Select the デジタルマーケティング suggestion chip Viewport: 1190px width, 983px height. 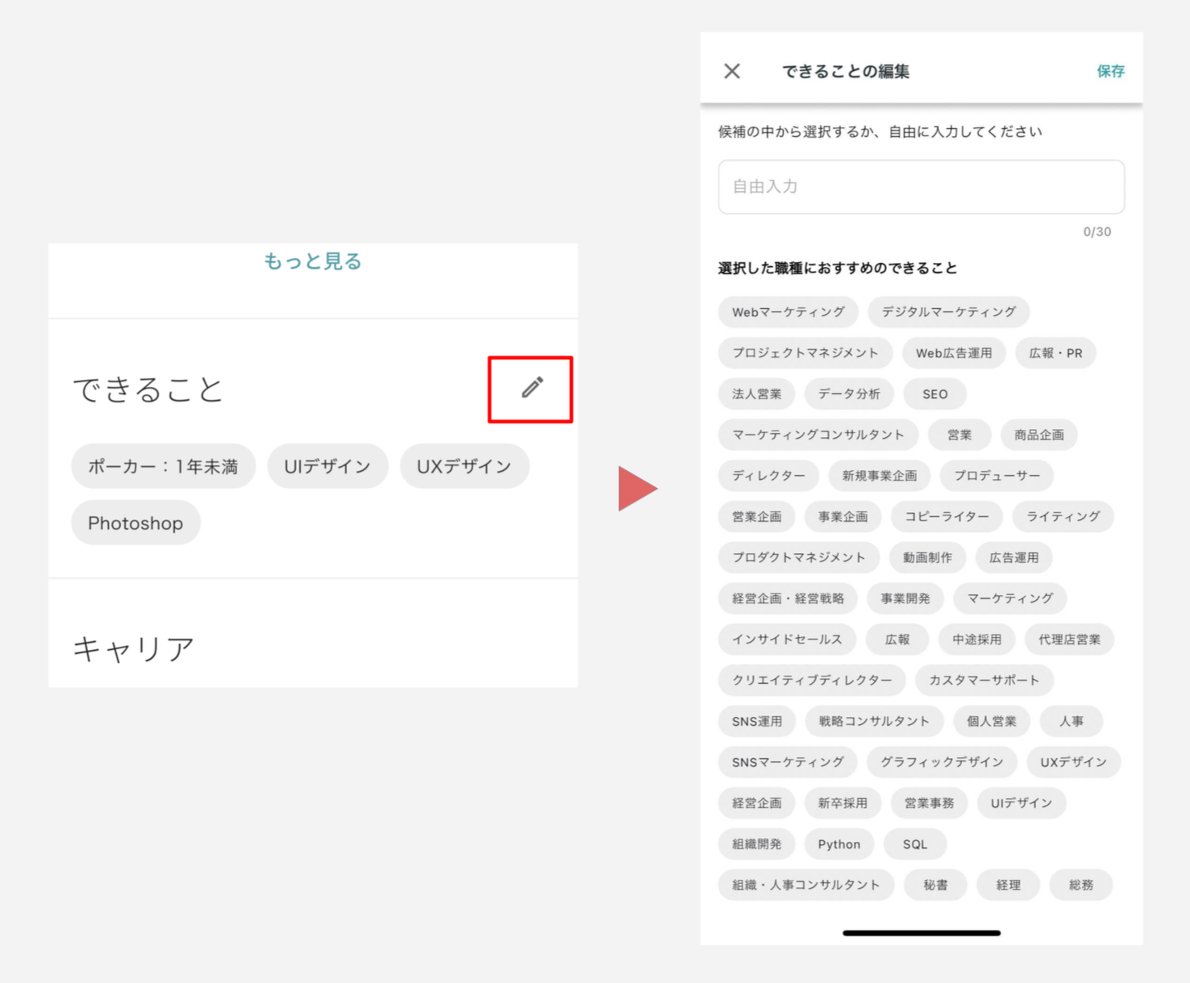(x=948, y=312)
